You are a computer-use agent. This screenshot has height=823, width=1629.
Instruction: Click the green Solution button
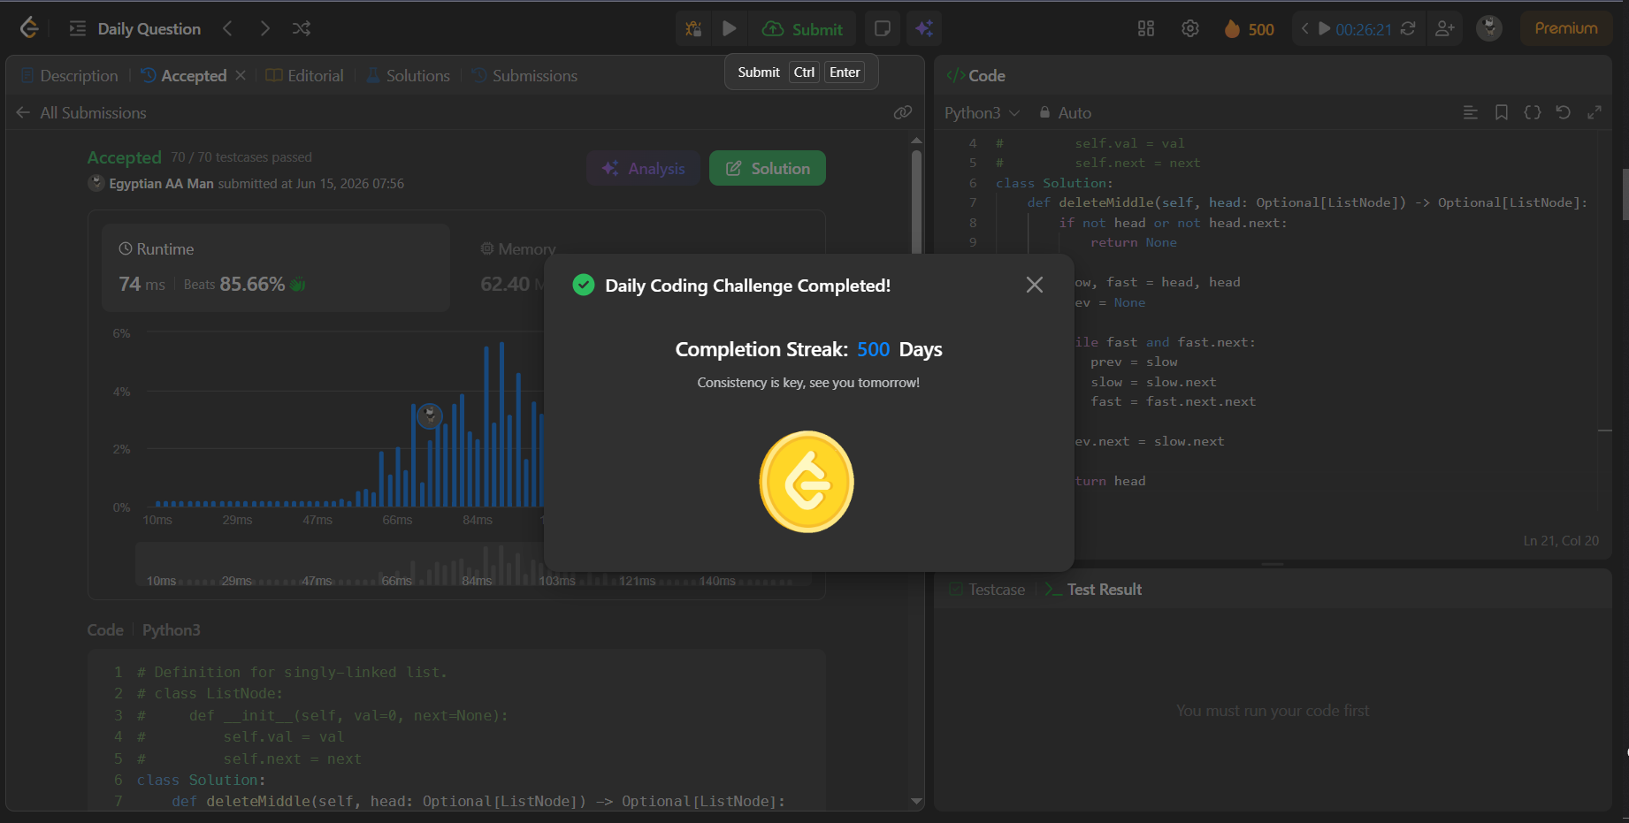(x=768, y=168)
